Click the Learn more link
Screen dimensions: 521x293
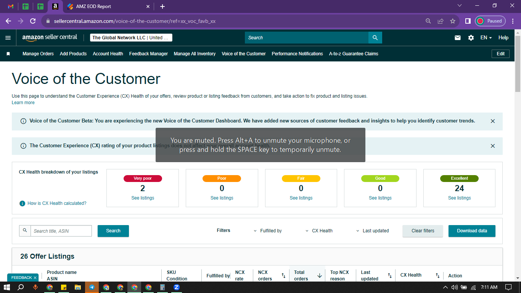[x=23, y=103]
